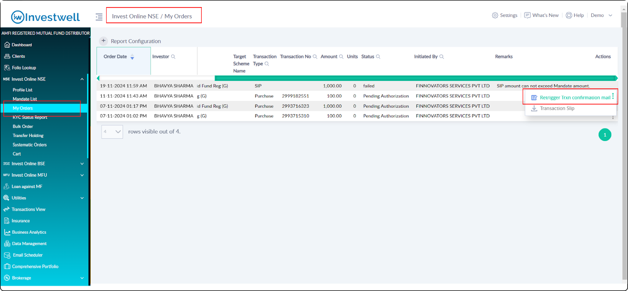
Task: Expand the Brokerage chevron
Action: (82, 278)
